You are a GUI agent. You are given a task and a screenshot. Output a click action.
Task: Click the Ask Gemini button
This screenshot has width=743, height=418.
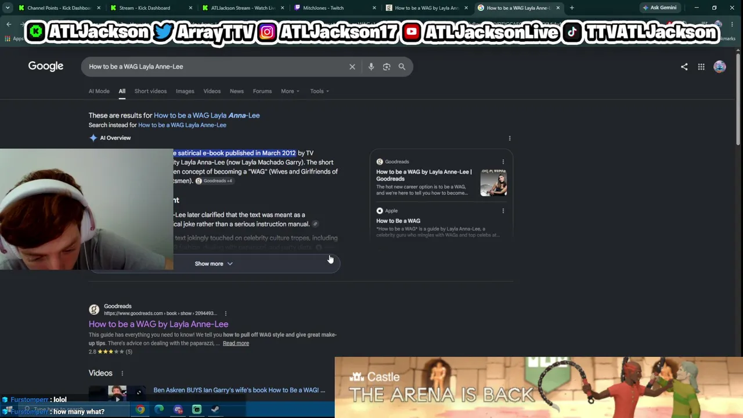click(659, 8)
